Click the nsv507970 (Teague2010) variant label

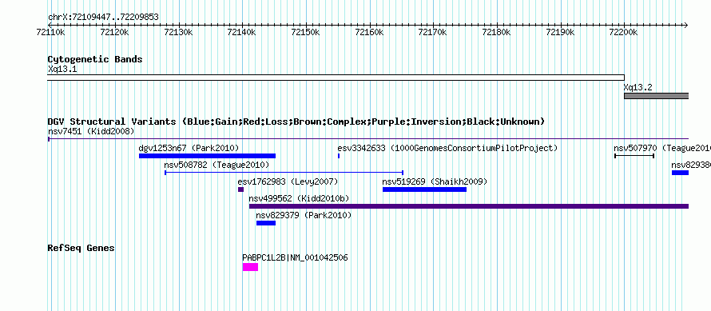tap(662, 149)
